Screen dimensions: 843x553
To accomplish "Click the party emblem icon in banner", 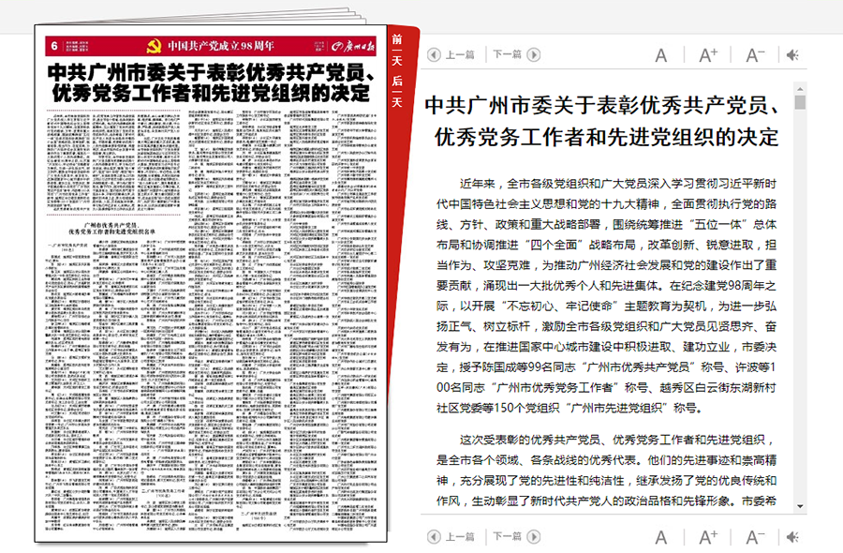I will pyautogui.click(x=155, y=46).
